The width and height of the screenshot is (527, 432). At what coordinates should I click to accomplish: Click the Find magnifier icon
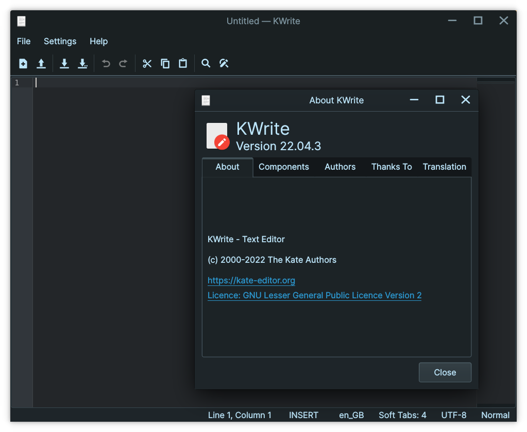coord(206,63)
